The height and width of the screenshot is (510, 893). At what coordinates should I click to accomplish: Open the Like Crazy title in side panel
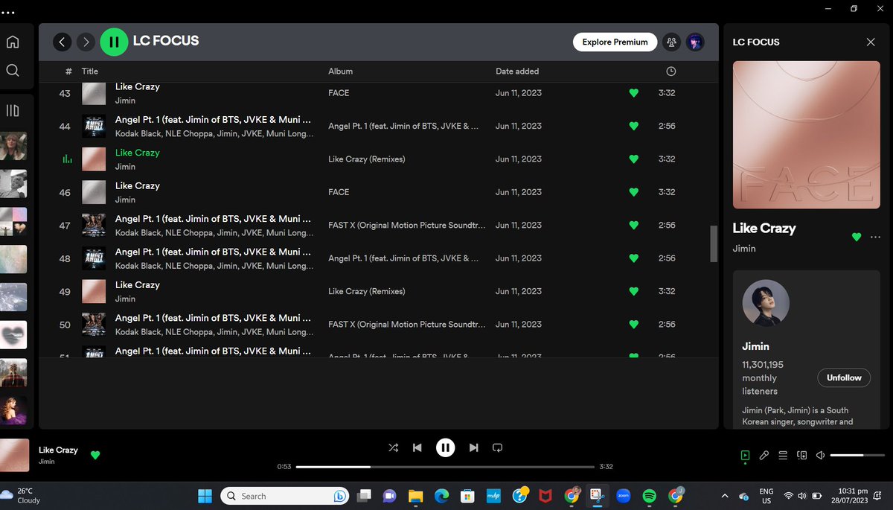tap(764, 229)
